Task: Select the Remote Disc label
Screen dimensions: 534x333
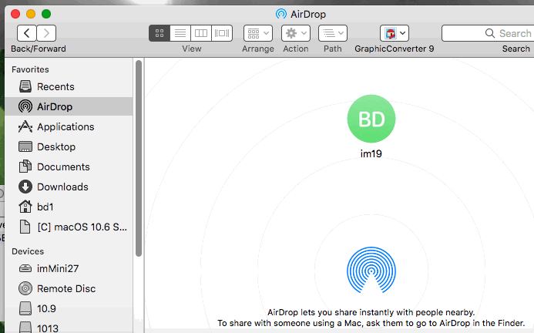Action: [x=66, y=289]
